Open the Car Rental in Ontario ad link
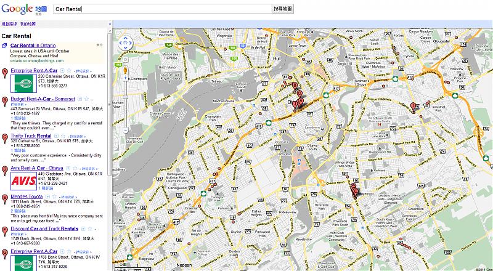This screenshot has width=493, height=271. coord(33,46)
